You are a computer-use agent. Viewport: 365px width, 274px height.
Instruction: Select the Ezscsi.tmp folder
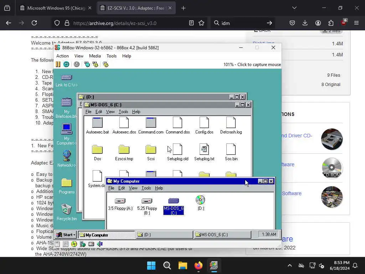point(124,153)
